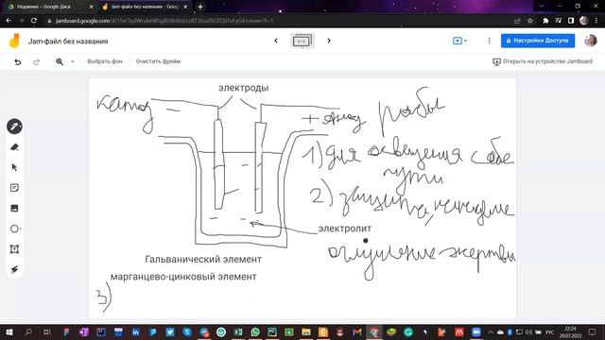
Task: Close the Google Диск browser tab
Action: pyautogui.click(x=91, y=7)
